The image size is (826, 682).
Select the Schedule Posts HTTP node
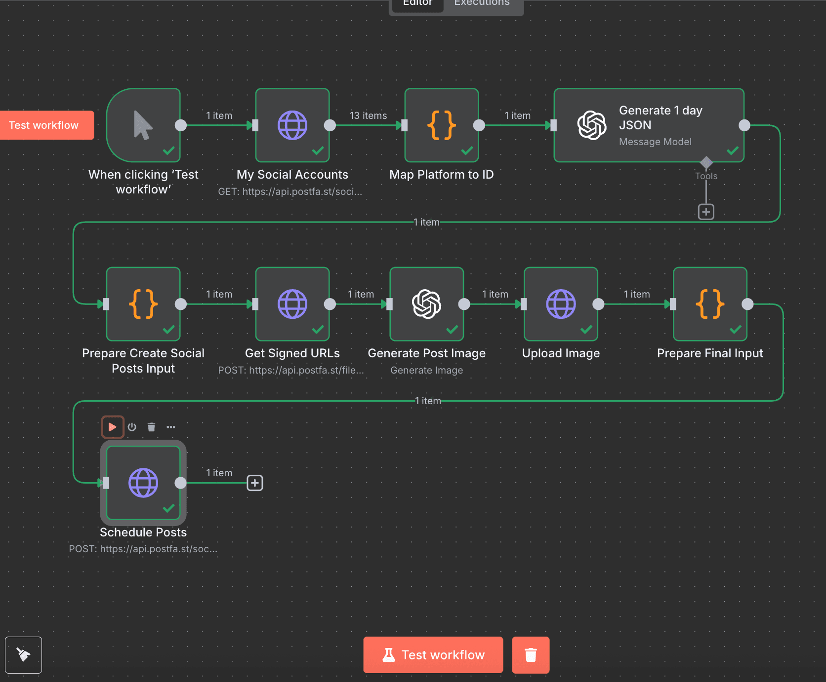click(x=143, y=483)
